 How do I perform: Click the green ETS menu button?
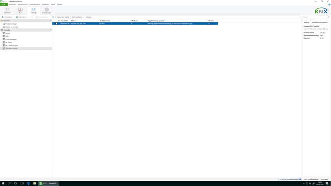point(4,4)
